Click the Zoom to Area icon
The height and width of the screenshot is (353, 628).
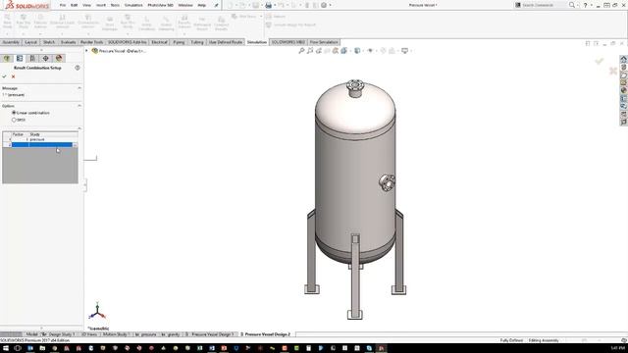click(x=310, y=51)
